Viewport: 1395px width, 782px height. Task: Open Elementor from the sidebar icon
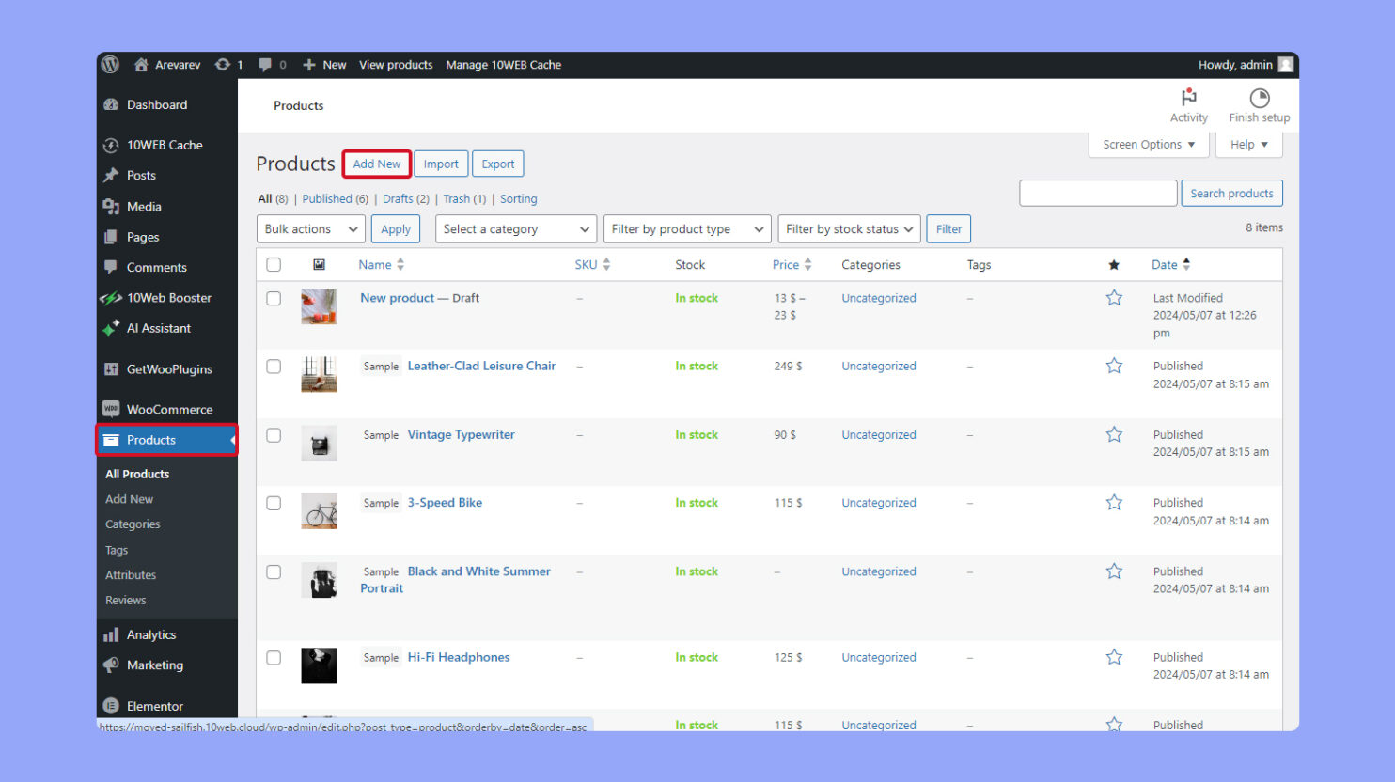point(112,705)
